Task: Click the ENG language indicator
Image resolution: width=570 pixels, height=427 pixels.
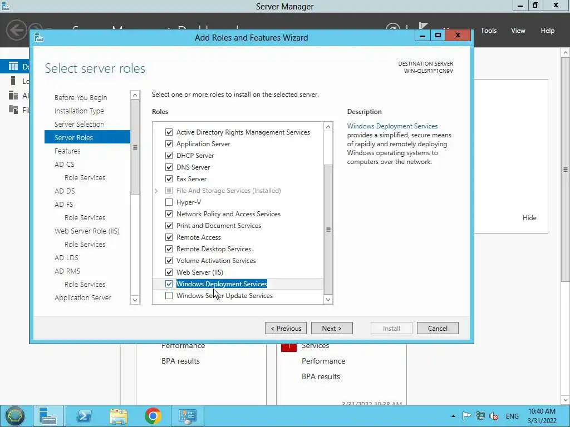Action: [x=512, y=416]
